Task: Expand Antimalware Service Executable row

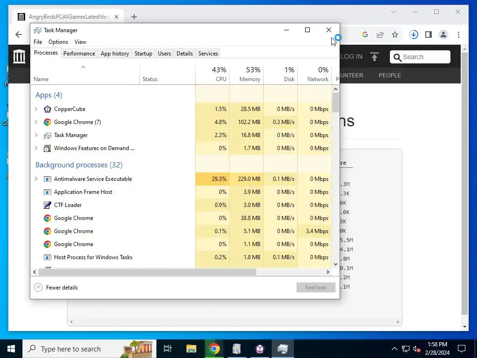Action: click(x=36, y=179)
